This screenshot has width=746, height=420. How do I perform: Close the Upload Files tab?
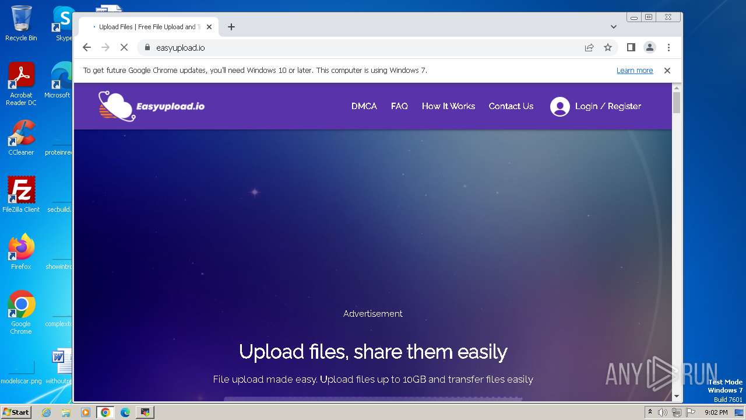coord(209,27)
